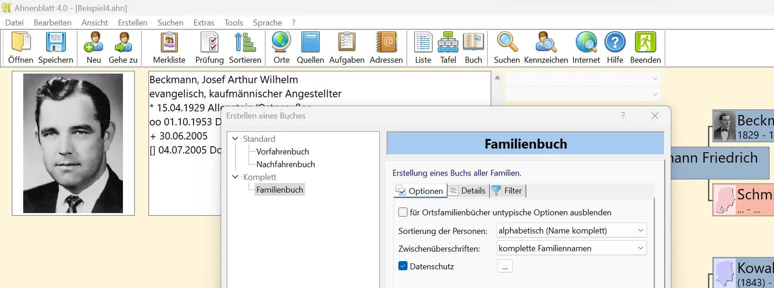Open Internet search tool

click(x=586, y=48)
